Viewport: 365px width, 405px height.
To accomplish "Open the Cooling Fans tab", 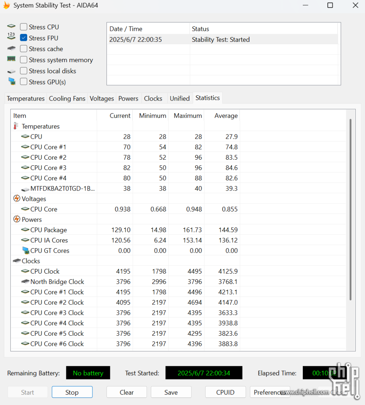I will (x=67, y=98).
